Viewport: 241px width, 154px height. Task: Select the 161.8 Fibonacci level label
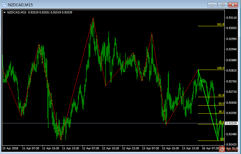click(220, 24)
